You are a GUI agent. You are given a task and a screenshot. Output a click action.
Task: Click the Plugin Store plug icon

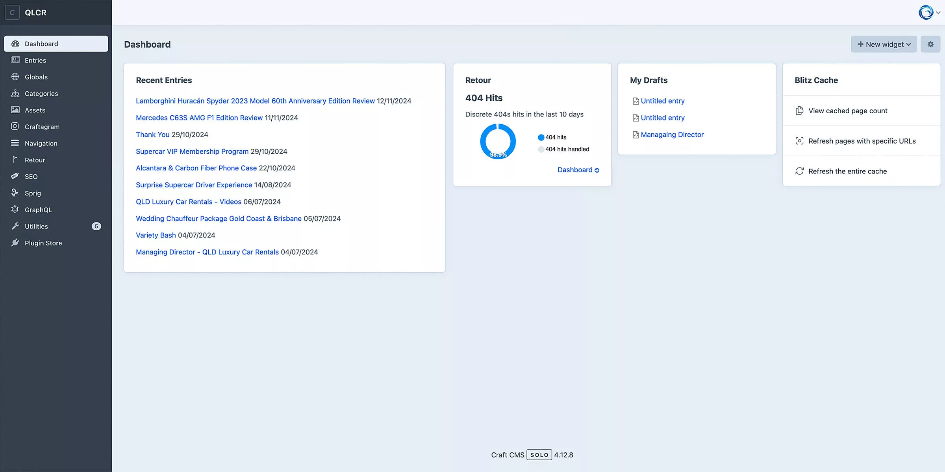tap(15, 243)
